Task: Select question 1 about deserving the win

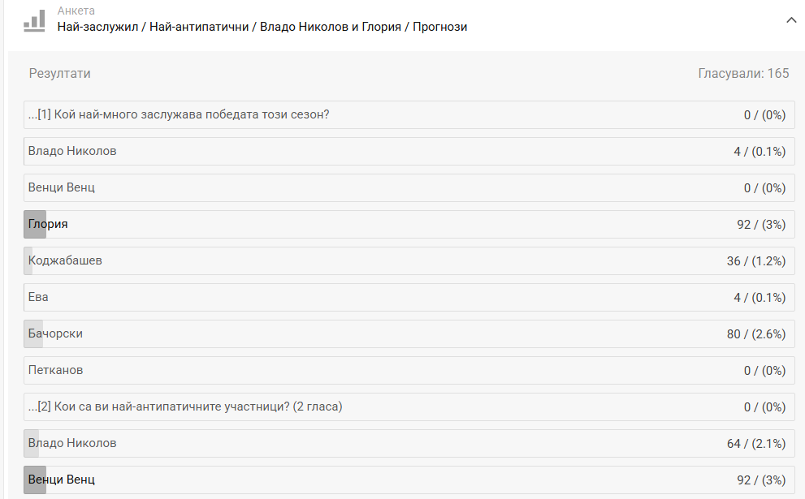Action: click(179, 114)
